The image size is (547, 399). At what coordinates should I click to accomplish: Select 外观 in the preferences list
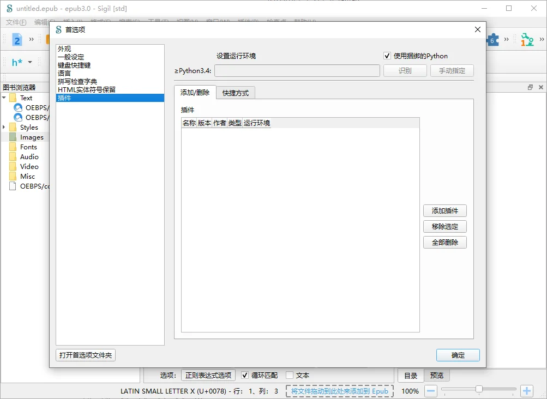click(110, 49)
